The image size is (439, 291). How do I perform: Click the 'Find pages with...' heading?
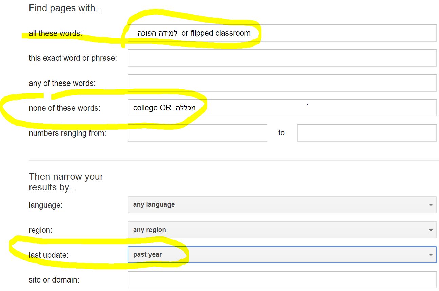pos(66,8)
